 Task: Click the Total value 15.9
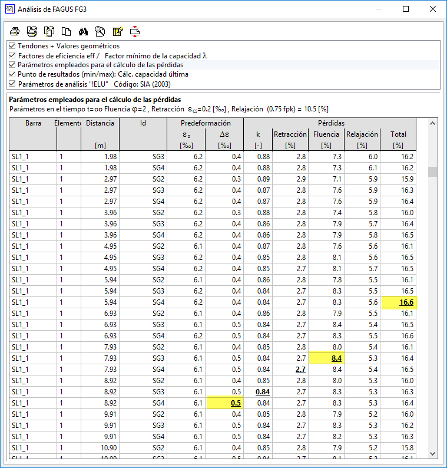(407, 179)
